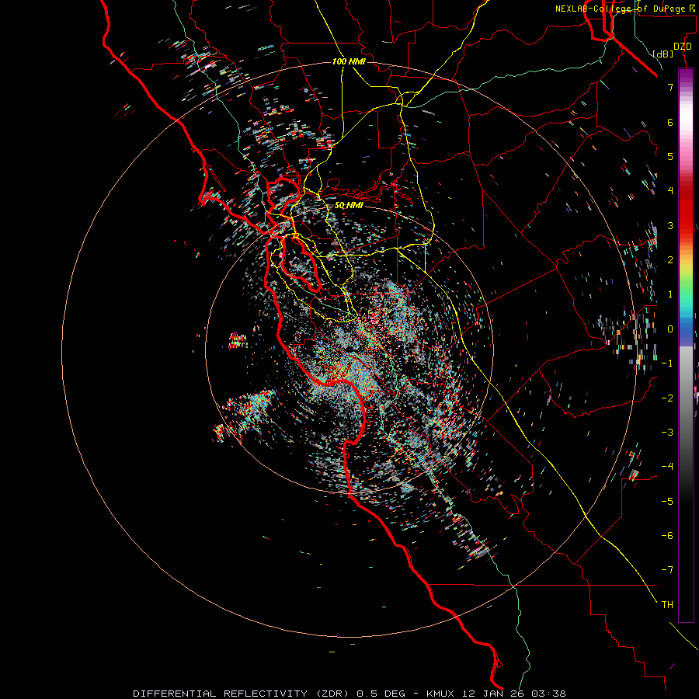Click the [dB] units label
Viewport: 699px width, 699px height.
[663, 54]
